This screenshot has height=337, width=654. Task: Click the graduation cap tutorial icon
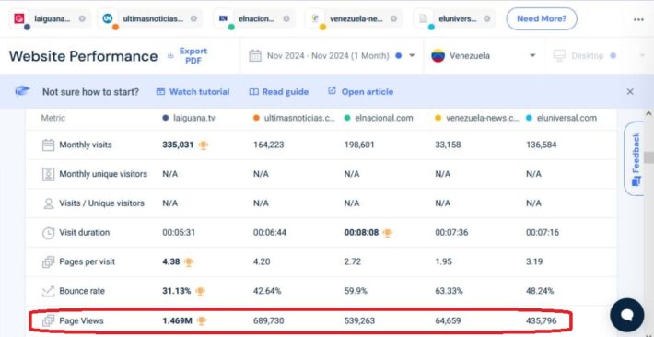pos(22,91)
